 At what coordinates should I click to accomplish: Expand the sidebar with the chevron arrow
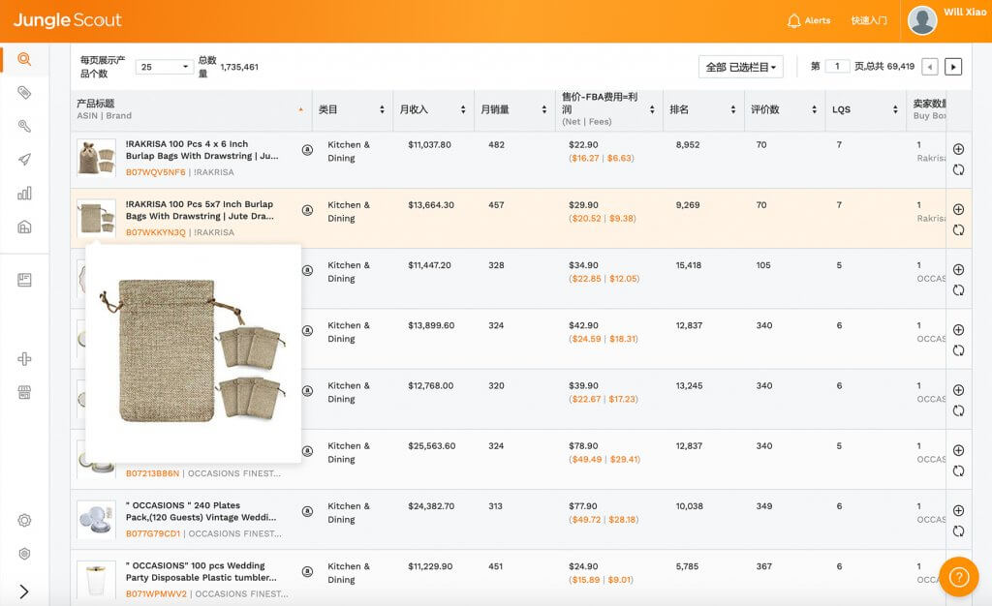(25, 591)
